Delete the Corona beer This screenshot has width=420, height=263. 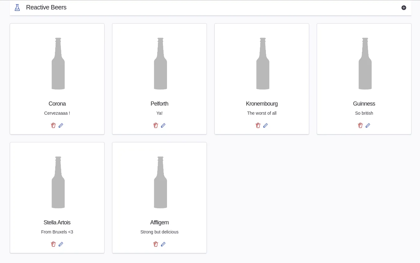(53, 125)
